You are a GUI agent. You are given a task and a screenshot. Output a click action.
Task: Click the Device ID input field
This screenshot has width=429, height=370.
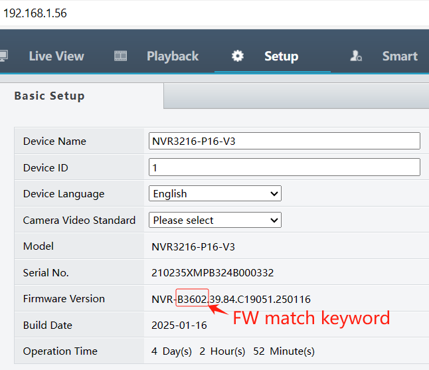coord(284,167)
